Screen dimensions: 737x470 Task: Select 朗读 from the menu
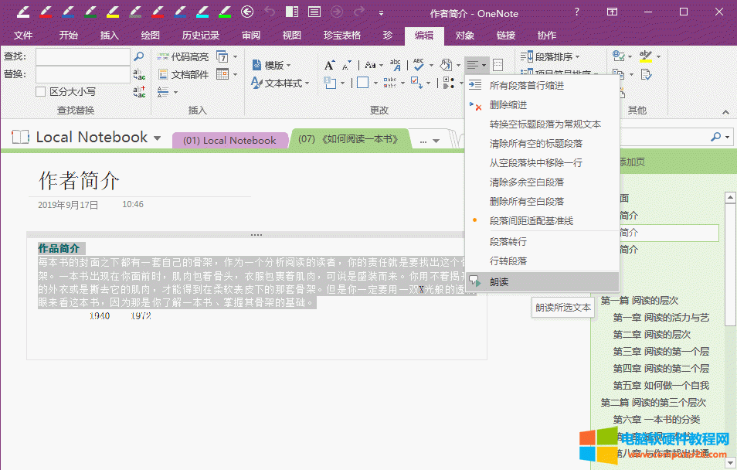click(499, 282)
